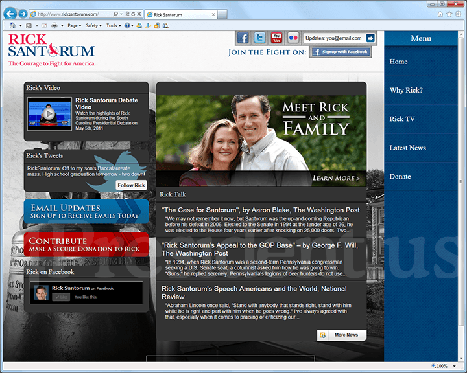Refresh the page using the reload icon

pyautogui.click(x=133, y=14)
